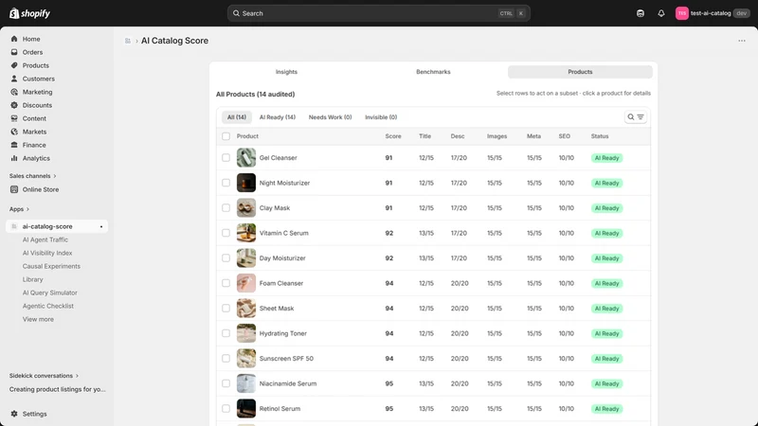Open AI Query Simulator page

[50, 293]
